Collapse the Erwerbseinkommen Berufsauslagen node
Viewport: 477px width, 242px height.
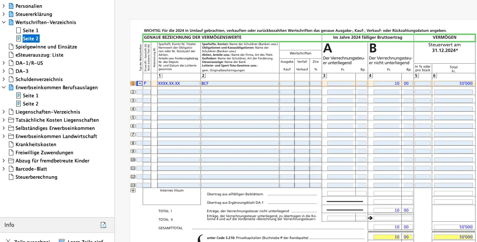click(x=4, y=87)
